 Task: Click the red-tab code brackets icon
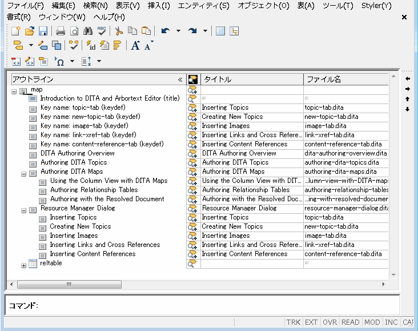click(16, 61)
